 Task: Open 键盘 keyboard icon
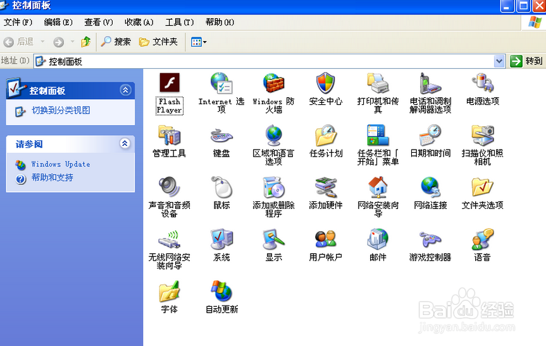221,135
